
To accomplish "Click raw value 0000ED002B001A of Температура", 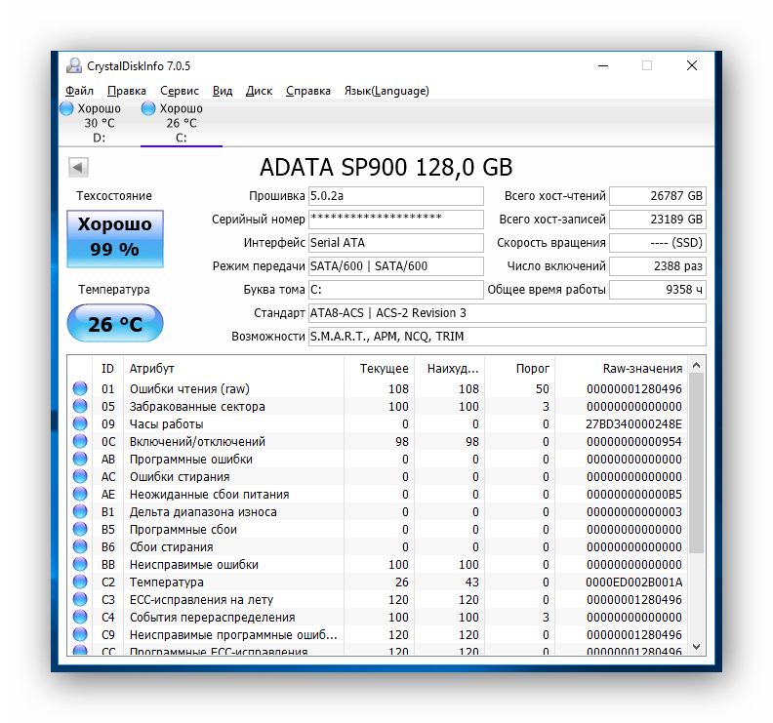I will [634, 582].
